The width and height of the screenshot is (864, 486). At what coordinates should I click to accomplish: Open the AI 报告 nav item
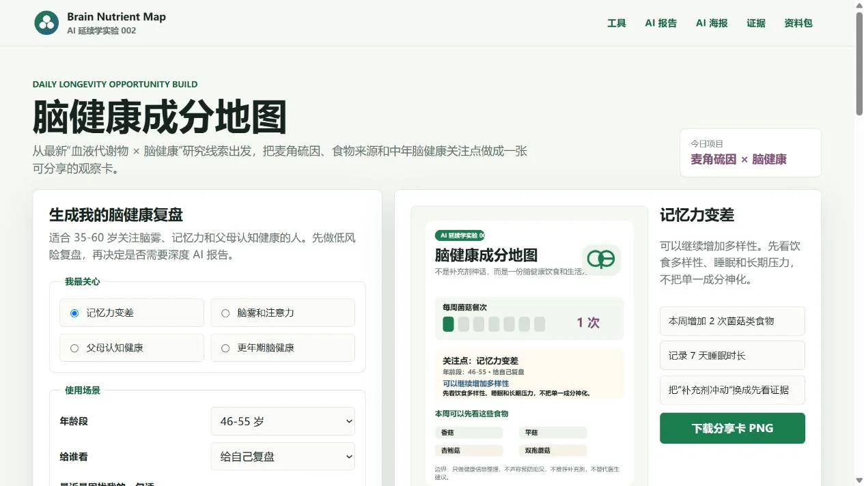661,23
